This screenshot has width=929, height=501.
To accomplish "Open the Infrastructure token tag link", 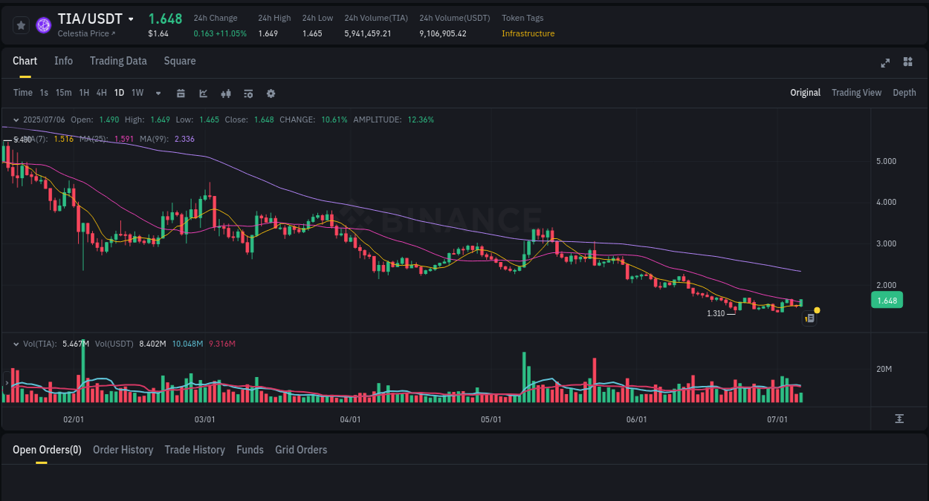I will [x=528, y=33].
